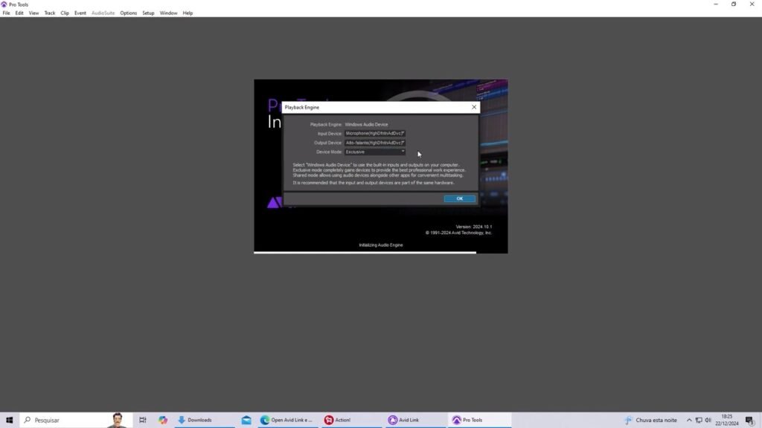This screenshot has height=428, width=762.
Task: Open volume control tray icon
Action: coord(708,420)
